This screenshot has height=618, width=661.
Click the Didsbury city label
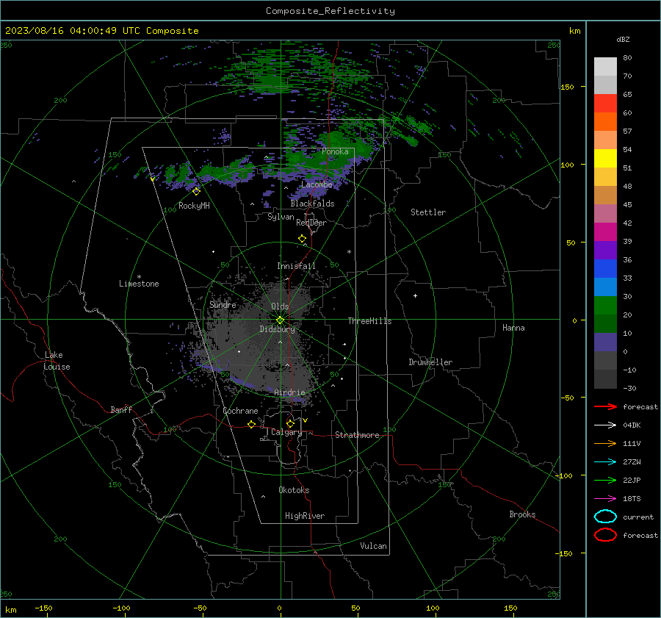click(x=277, y=329)
